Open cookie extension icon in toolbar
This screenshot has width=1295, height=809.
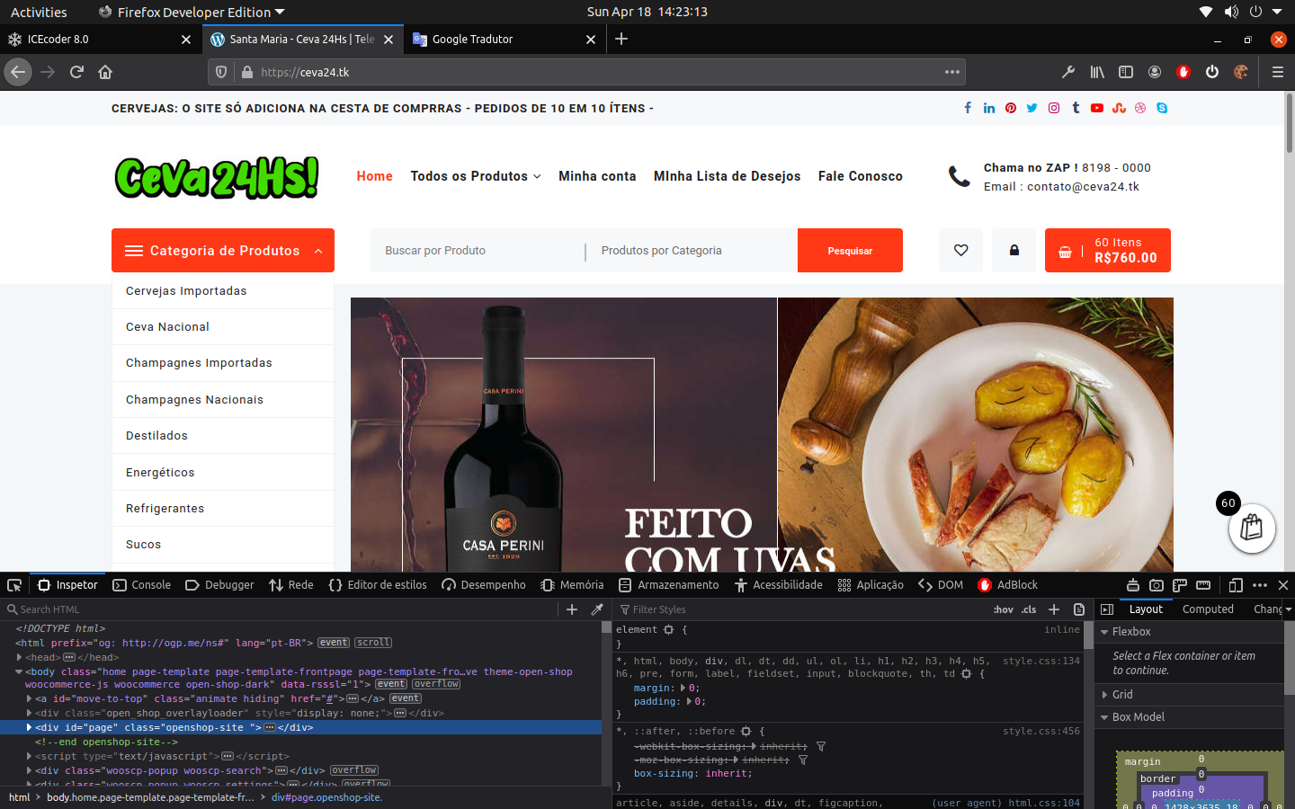1241,72
